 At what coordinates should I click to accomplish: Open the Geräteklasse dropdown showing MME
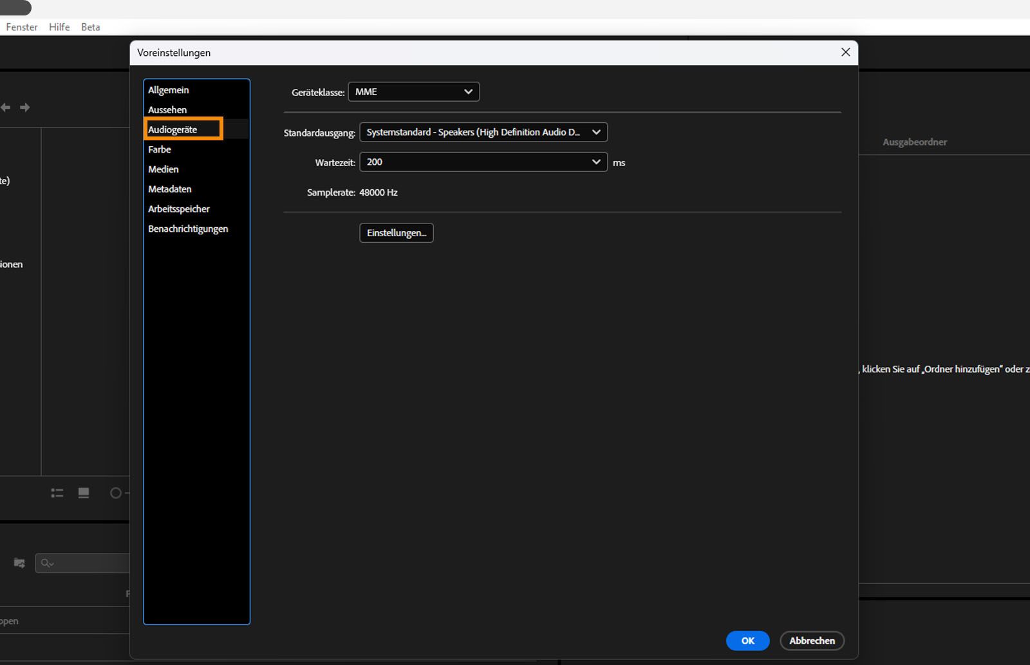pos(413,92)
